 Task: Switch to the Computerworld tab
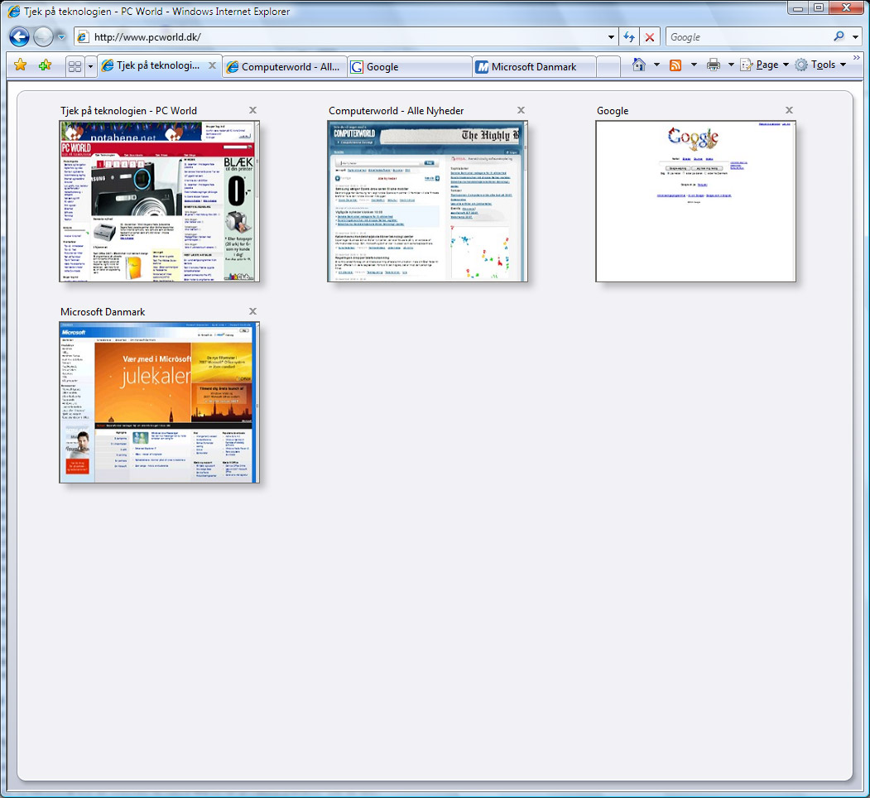point(285,67)
